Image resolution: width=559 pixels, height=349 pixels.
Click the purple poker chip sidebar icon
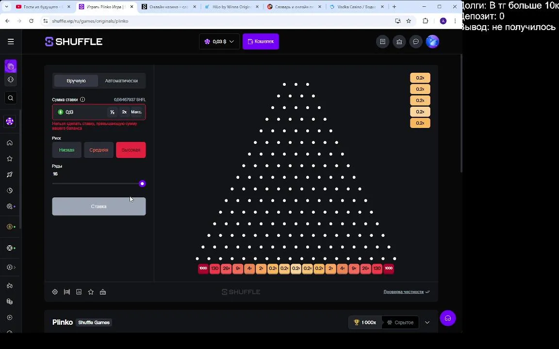10,122
